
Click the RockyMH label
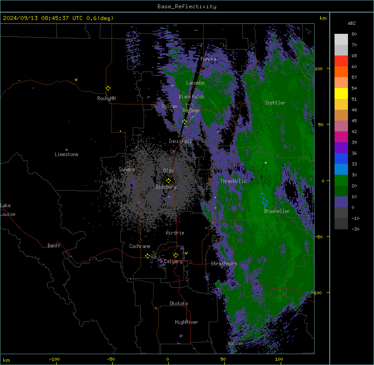pos(106,98)
